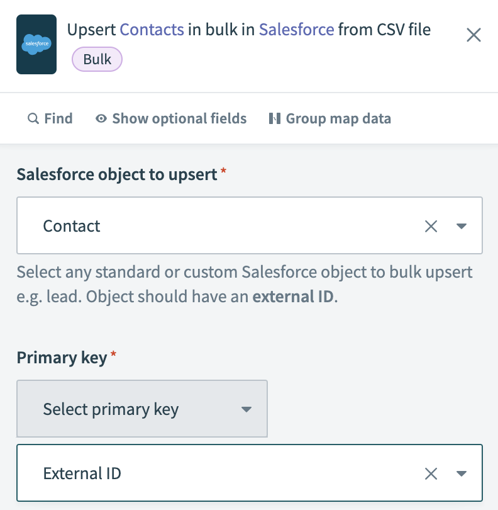Image resolution: width=498 pixels, height=510 pixels.
Task: Click the eye icon for optional fields
Action: [x=101, y=118]
